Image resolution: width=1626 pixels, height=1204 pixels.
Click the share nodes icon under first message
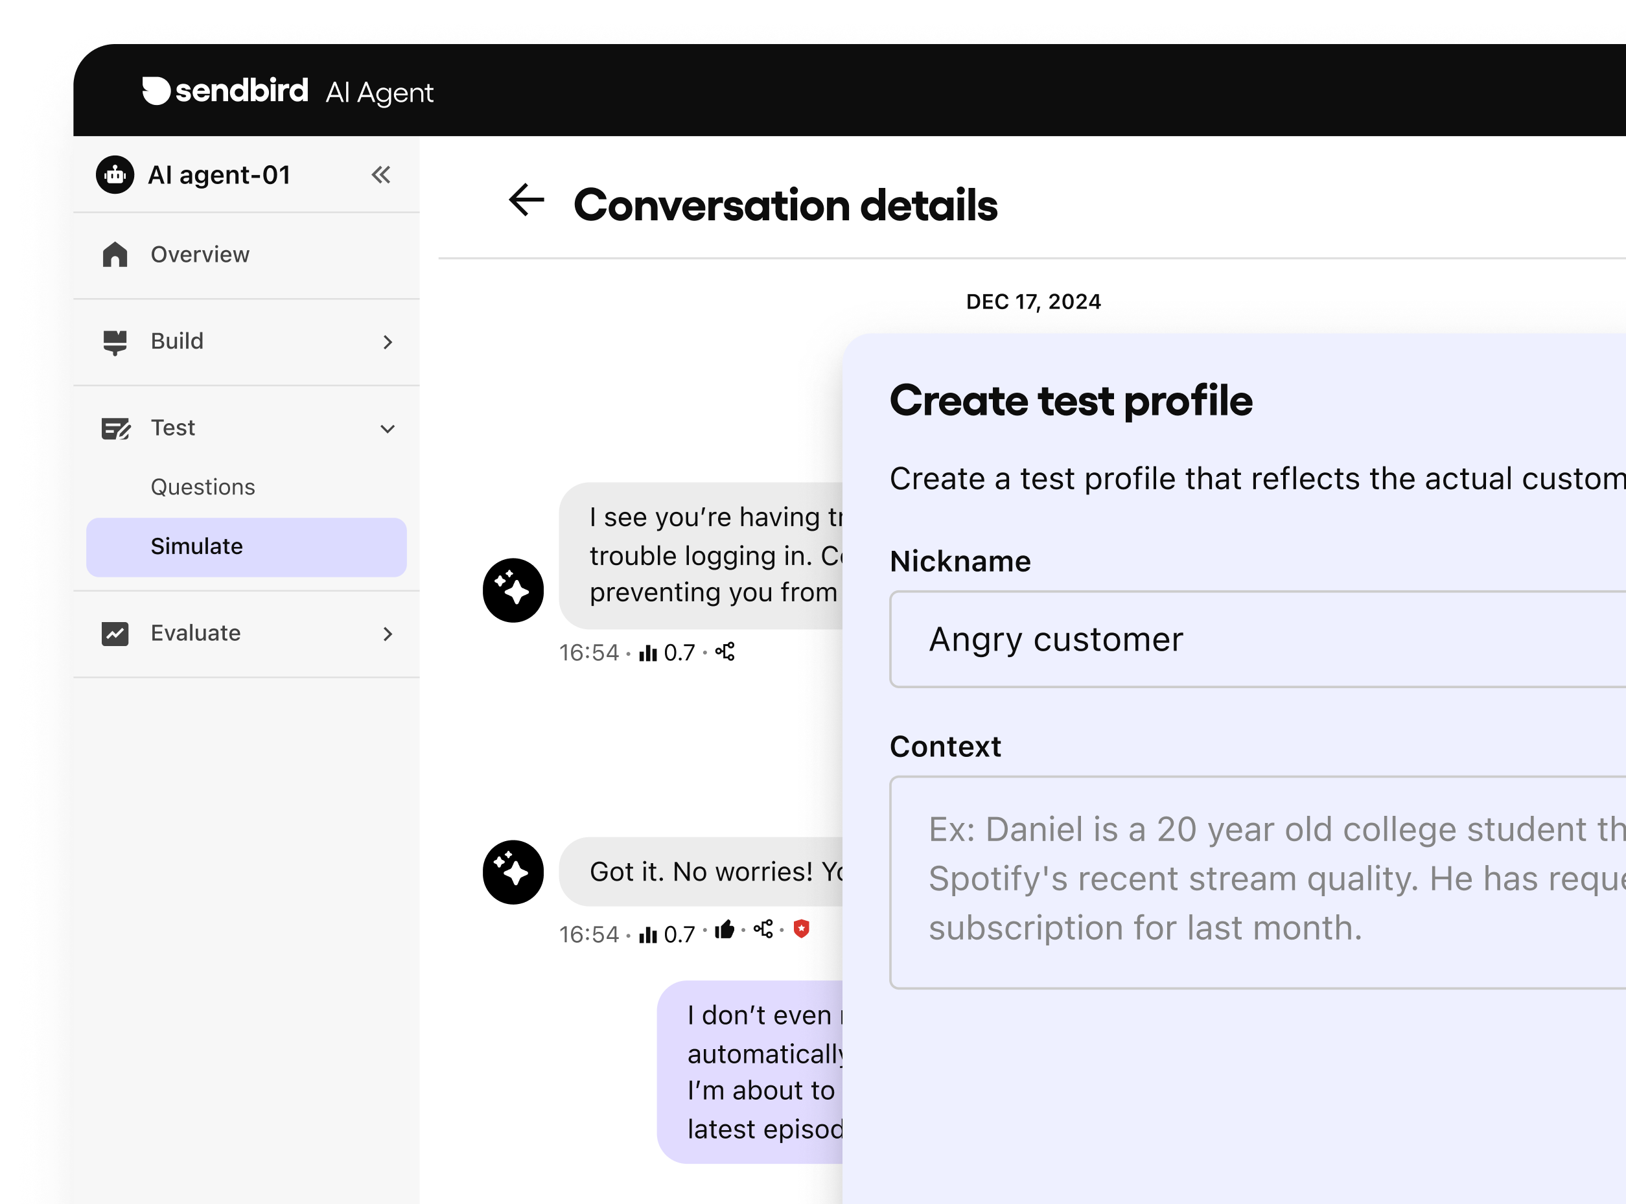[x=725, y=651]
